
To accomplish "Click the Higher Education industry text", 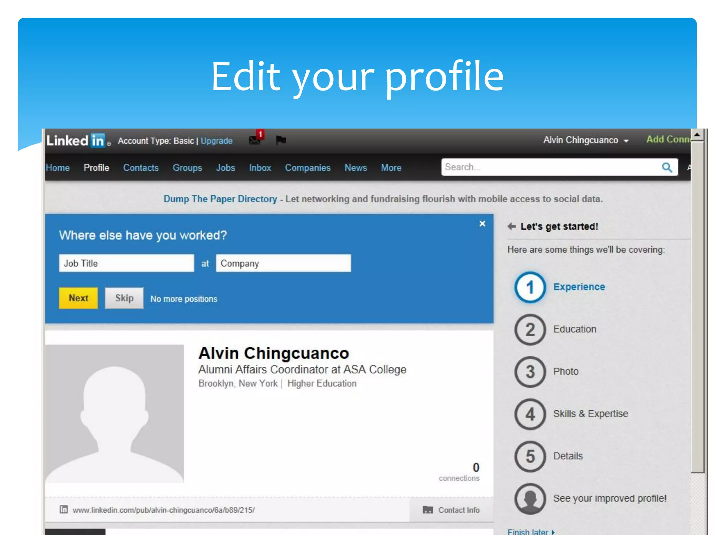I will [322, 383].
